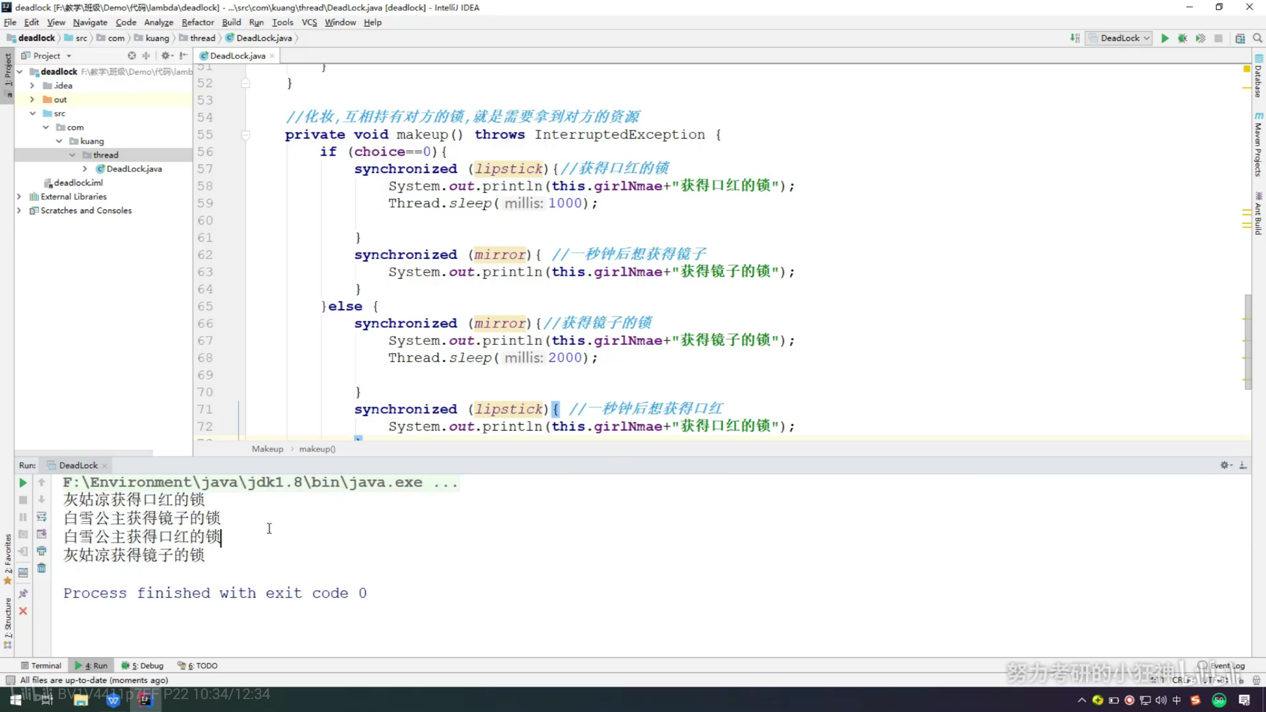Viewport: 1266px width, 712px height.
Task: Toggle the Maven Projects side panel
Action: (x=1259, y=144)
